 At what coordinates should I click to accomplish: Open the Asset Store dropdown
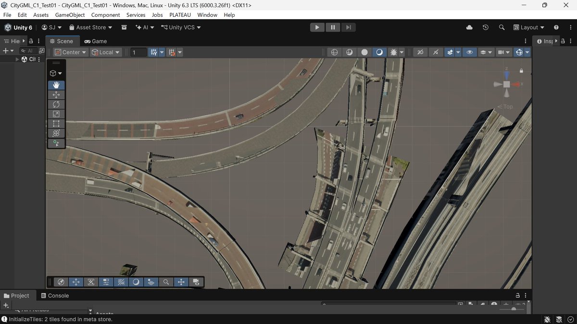[90, 27]
